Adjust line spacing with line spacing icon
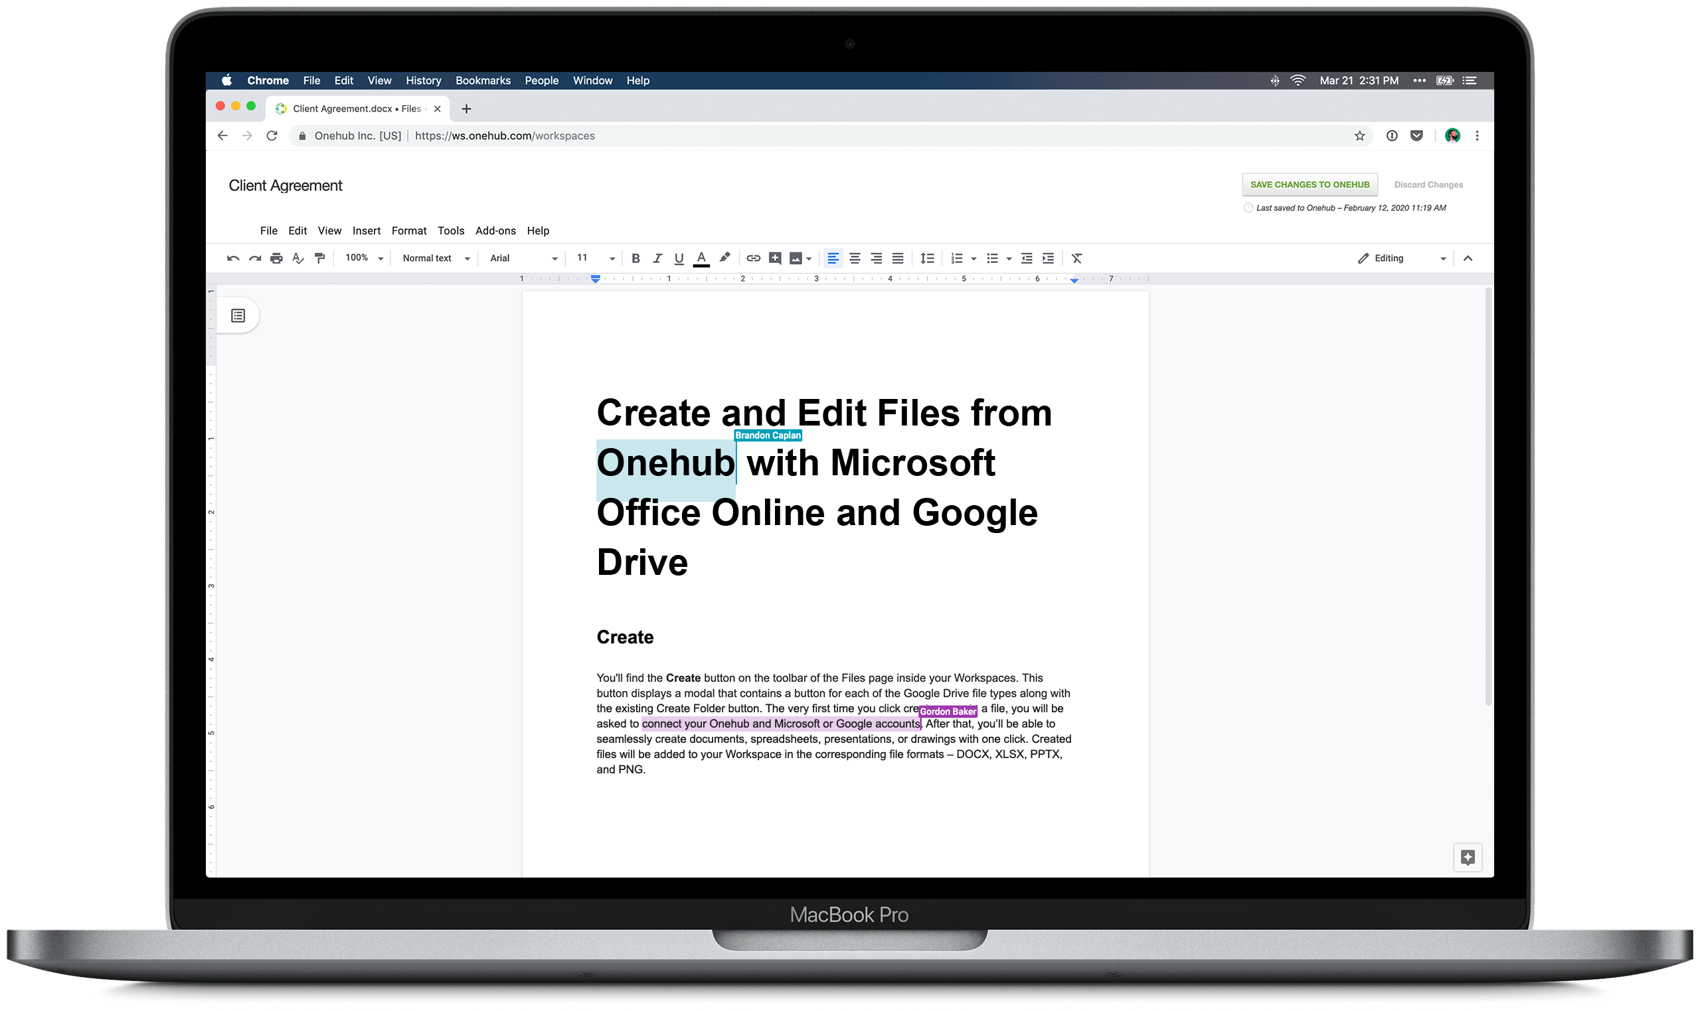The width and height of the screenshot is (1700, 1011). 926,258
